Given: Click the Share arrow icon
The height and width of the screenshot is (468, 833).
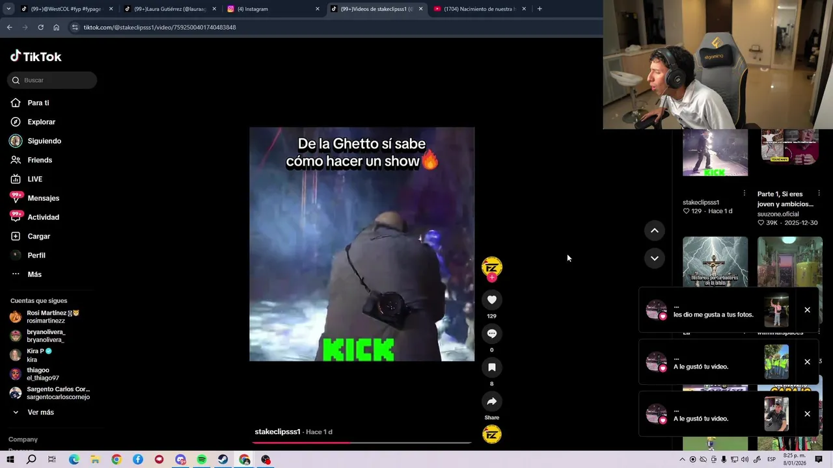Looking at the screenshot, I should [491, 401].
